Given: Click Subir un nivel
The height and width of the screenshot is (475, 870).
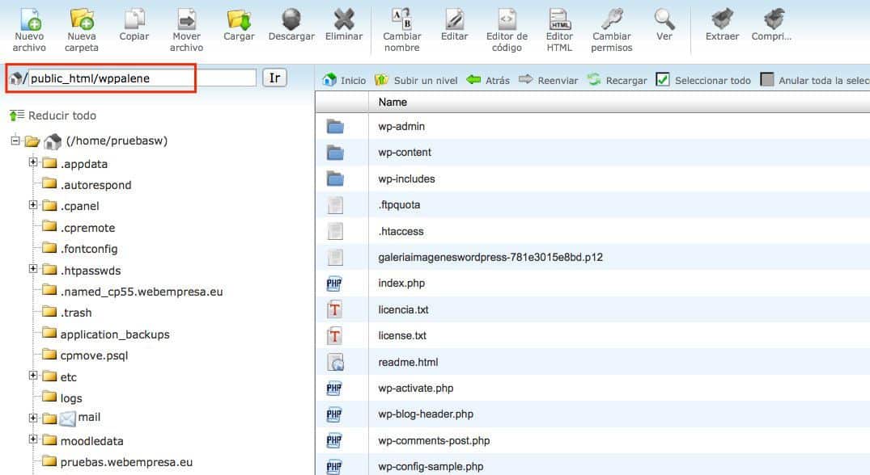Looking at the screenshot, I should point(416,80).
